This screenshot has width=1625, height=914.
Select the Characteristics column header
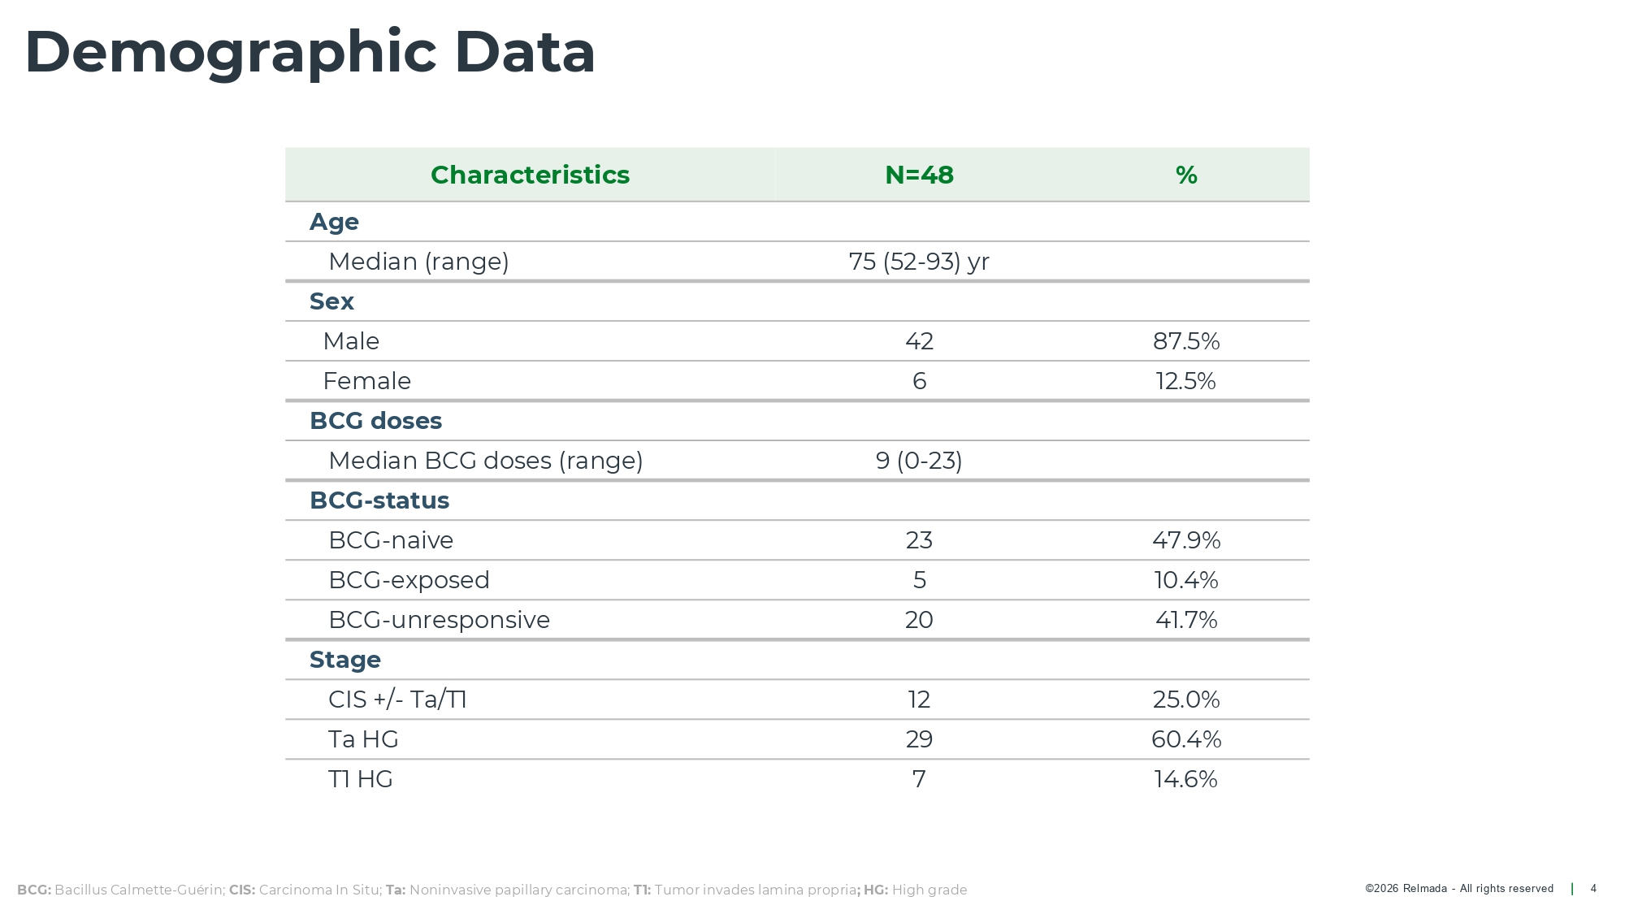[x=530, y=175]
